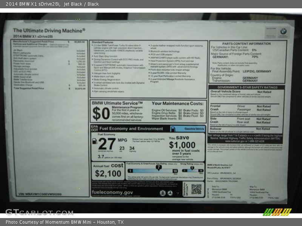This screenshot has height=226, width=302.
Task: Click the 'PARTS CONTENT INFORMATION' heading
Action: pos(247,44)
